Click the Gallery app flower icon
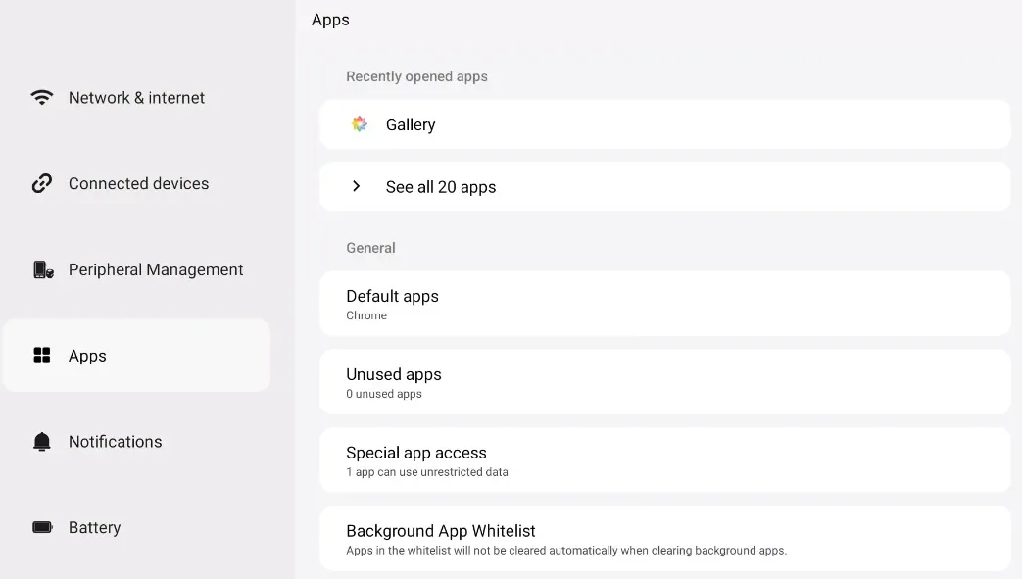This screenshot has width=1022, height=579. [360, 124]
